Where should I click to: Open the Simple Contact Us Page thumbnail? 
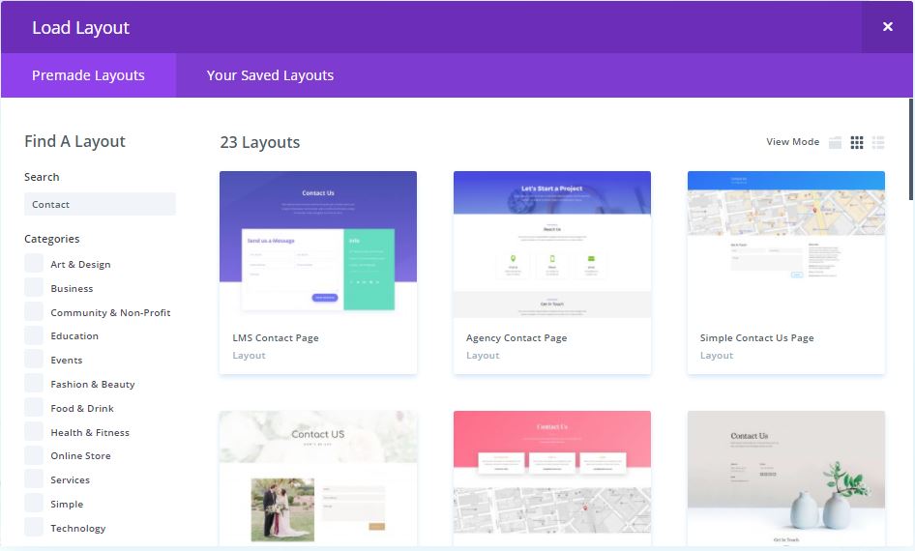pos(786,245)
